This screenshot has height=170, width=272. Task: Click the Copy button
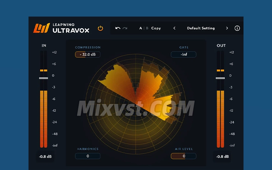coord(156,28)
